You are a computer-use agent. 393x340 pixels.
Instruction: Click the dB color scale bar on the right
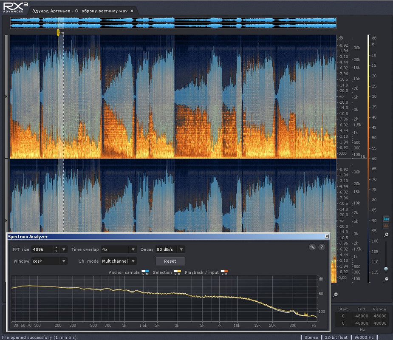coord(368,159)
